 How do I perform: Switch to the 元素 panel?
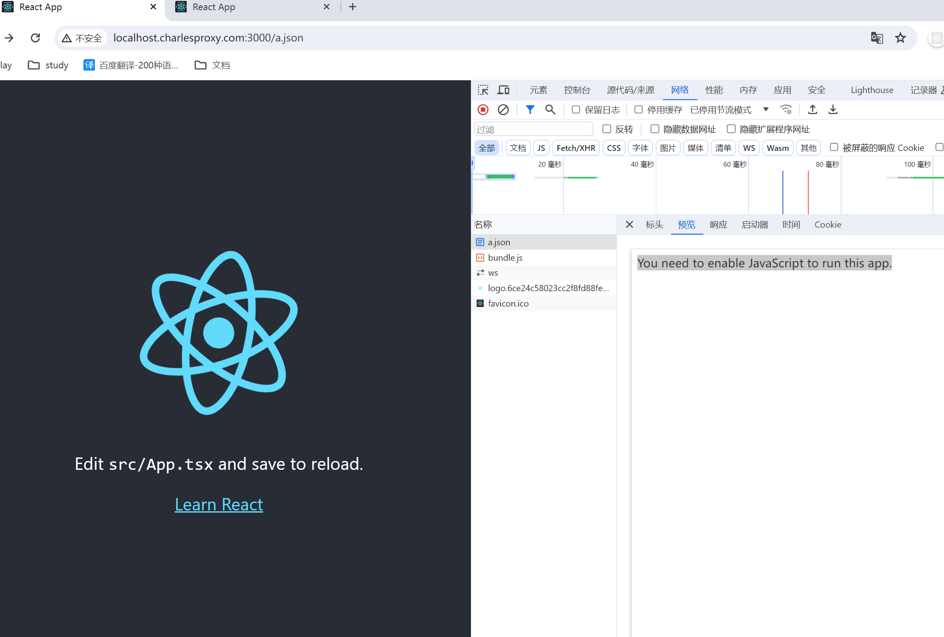click(x=538, y=90)
